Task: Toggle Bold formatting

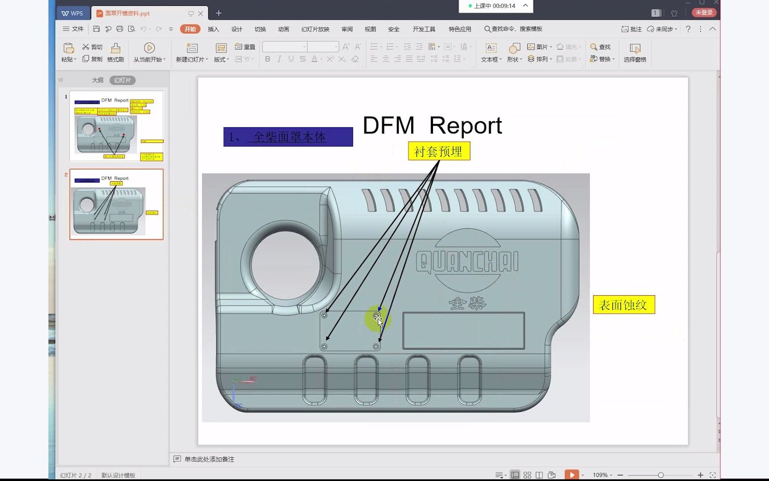Action: (x=267, y=59)
